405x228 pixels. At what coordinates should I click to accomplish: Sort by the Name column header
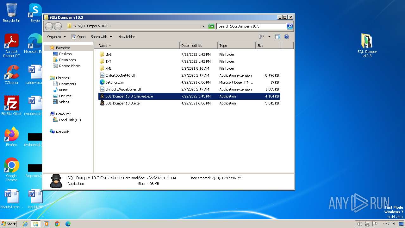click(x=137, y=46)
